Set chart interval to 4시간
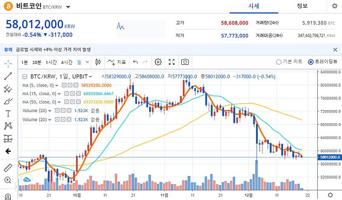Viewport: 342px width, 200px height. 67,62
